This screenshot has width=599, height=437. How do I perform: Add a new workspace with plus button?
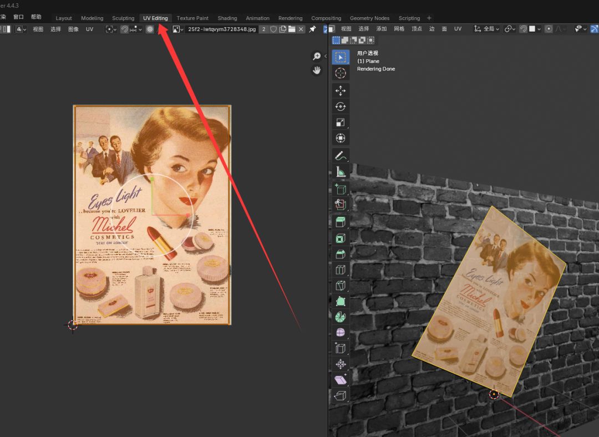tap(429, 18)
